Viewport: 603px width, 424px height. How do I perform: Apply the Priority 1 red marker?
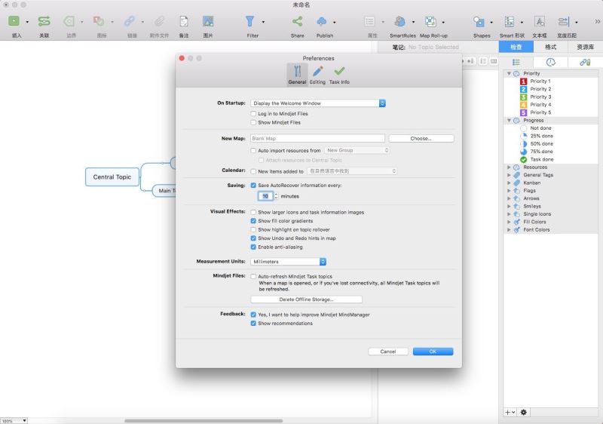pyautogui.click(x=523, y=81)
